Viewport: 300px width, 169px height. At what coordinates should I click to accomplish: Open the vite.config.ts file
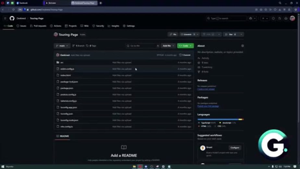pos(67,127)
